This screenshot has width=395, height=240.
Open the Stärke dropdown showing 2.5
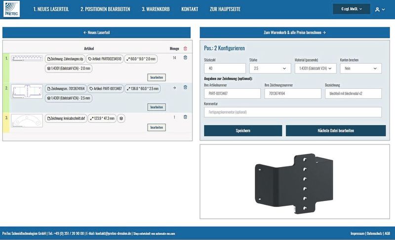270,69
